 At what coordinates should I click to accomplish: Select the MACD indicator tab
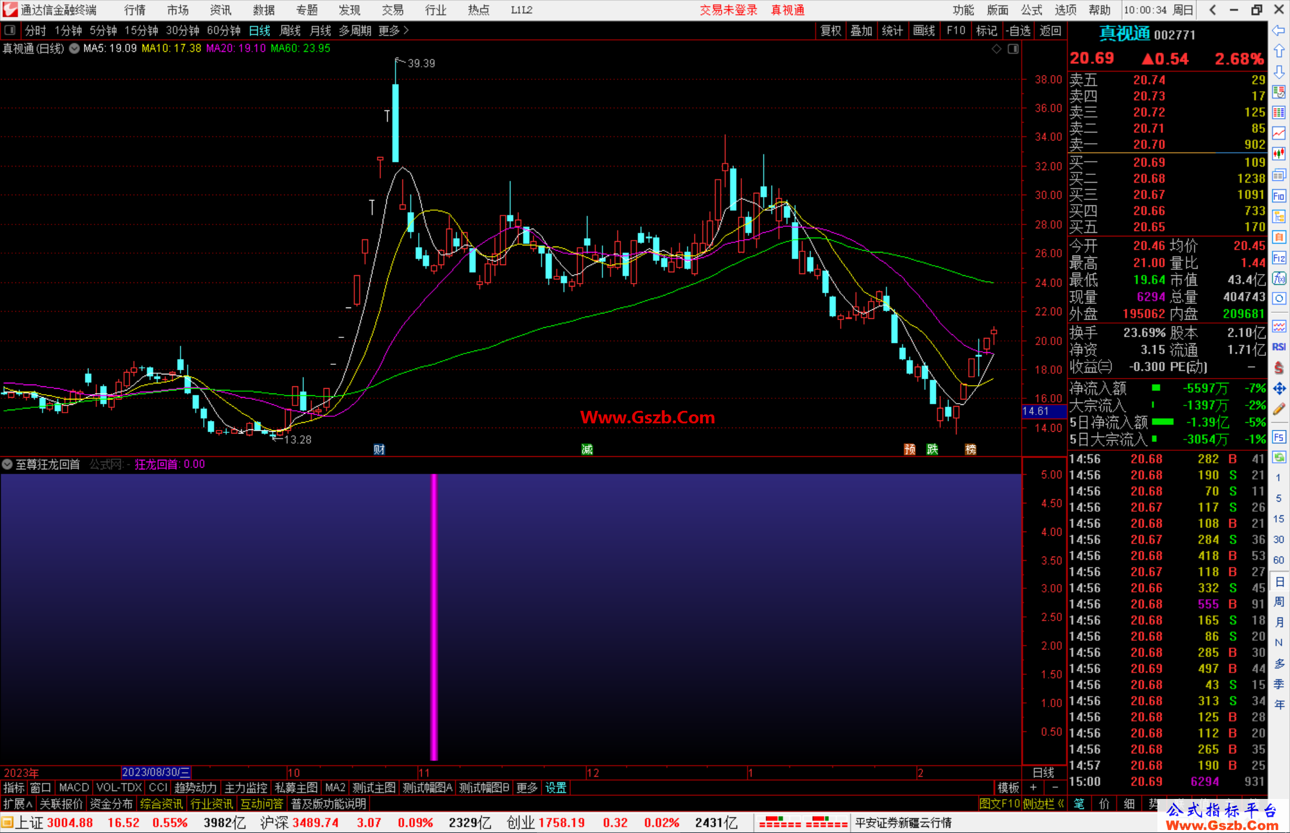click(74, 788)
